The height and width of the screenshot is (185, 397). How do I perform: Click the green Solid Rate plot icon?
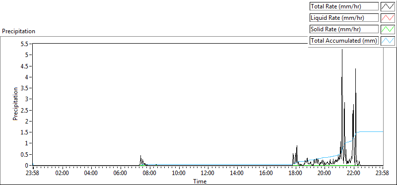click(x=388, y=29)
